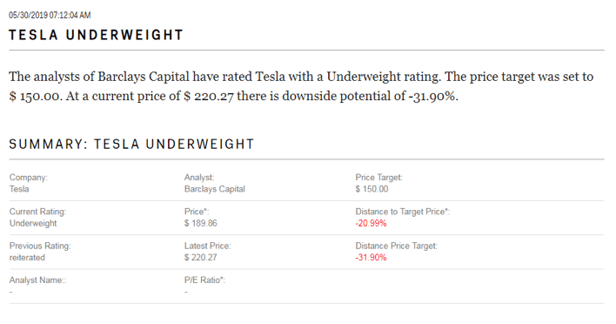Select the article paragraph about Barclays Capital
Viewport: 616px width, 324px height.
click(301, 86)
